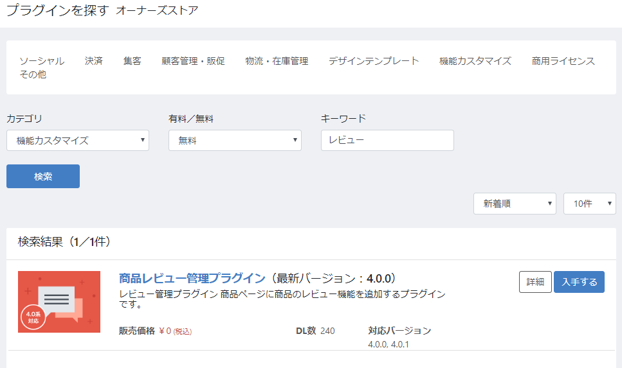622x368 pixels.
Task: Select the その他 category link
Action: pyautogui.click(x=33, y=74)
